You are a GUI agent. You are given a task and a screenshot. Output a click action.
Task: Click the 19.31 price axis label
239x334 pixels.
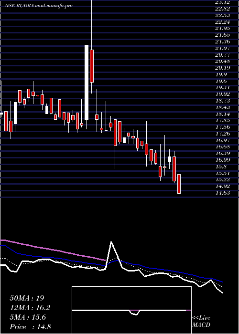[x=223, y=88]
